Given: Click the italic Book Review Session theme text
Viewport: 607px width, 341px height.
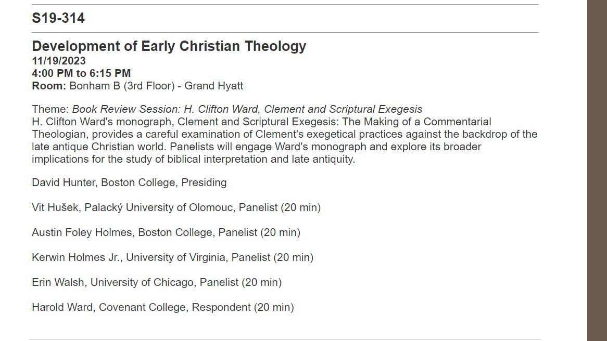Looking at the screenshot, I should click(247, 110).
